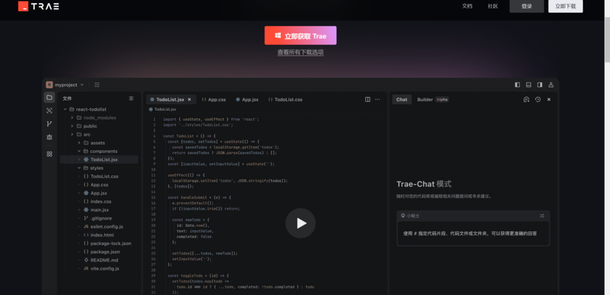
Task: Open the editor more actions ellipsis
Action: coord(377,99)
